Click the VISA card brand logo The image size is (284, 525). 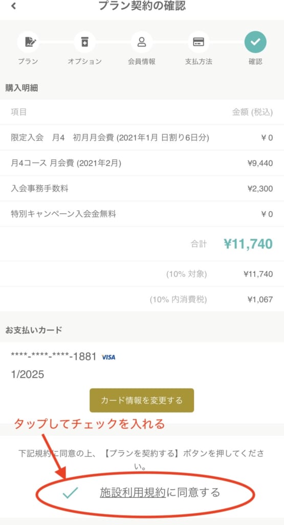(x=108, y=357)
